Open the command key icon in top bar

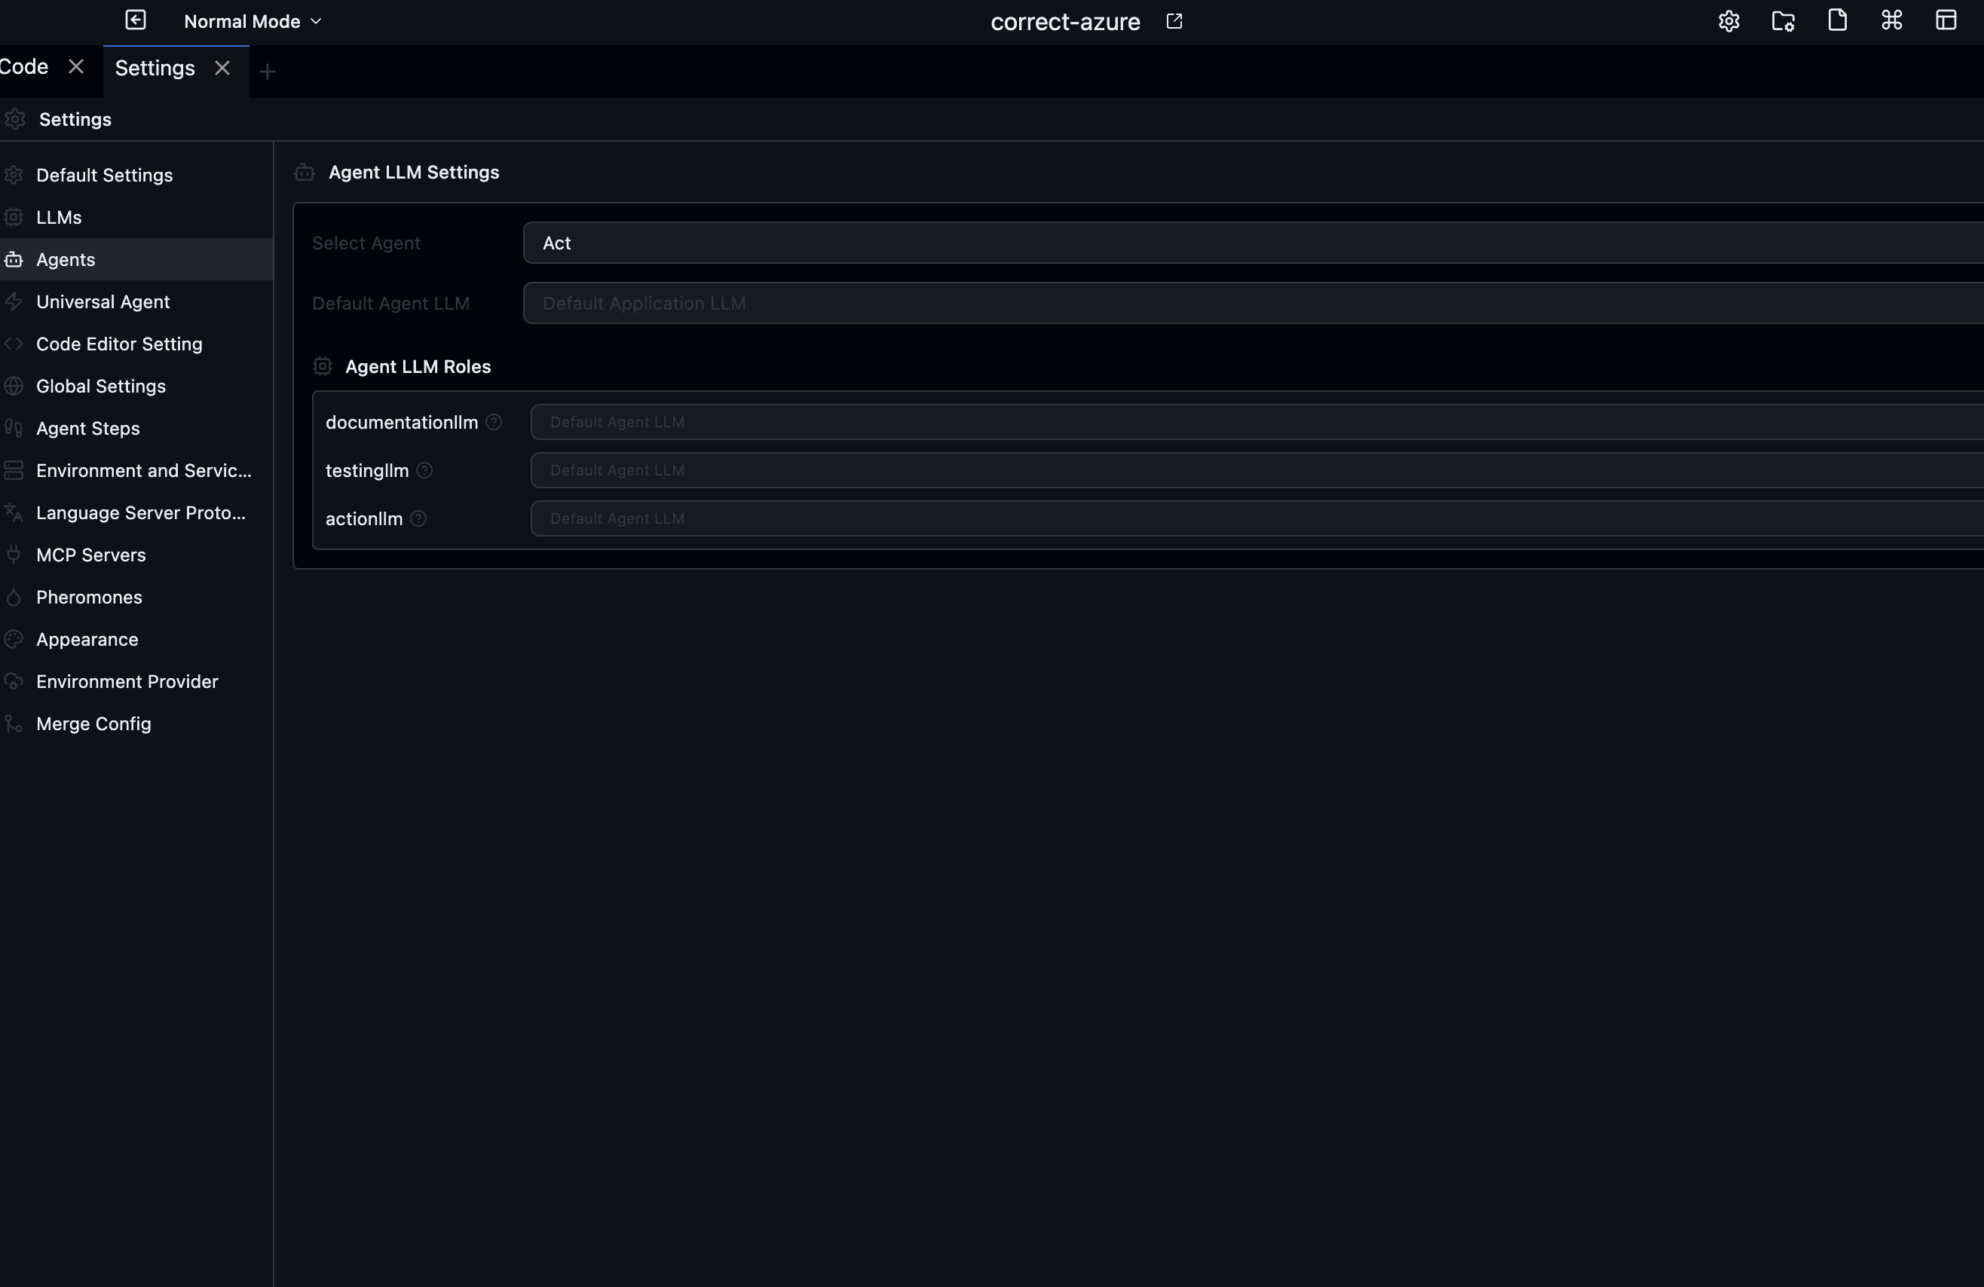tap(1891, 21)
